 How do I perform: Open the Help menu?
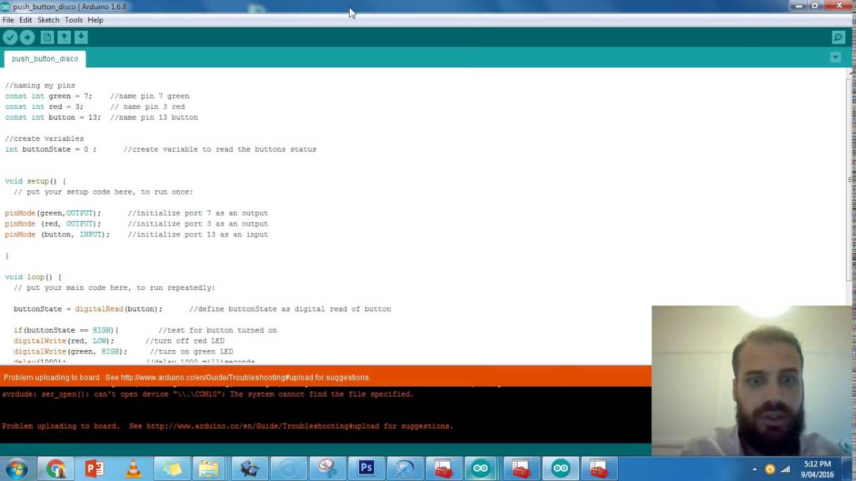pos(95,20)
